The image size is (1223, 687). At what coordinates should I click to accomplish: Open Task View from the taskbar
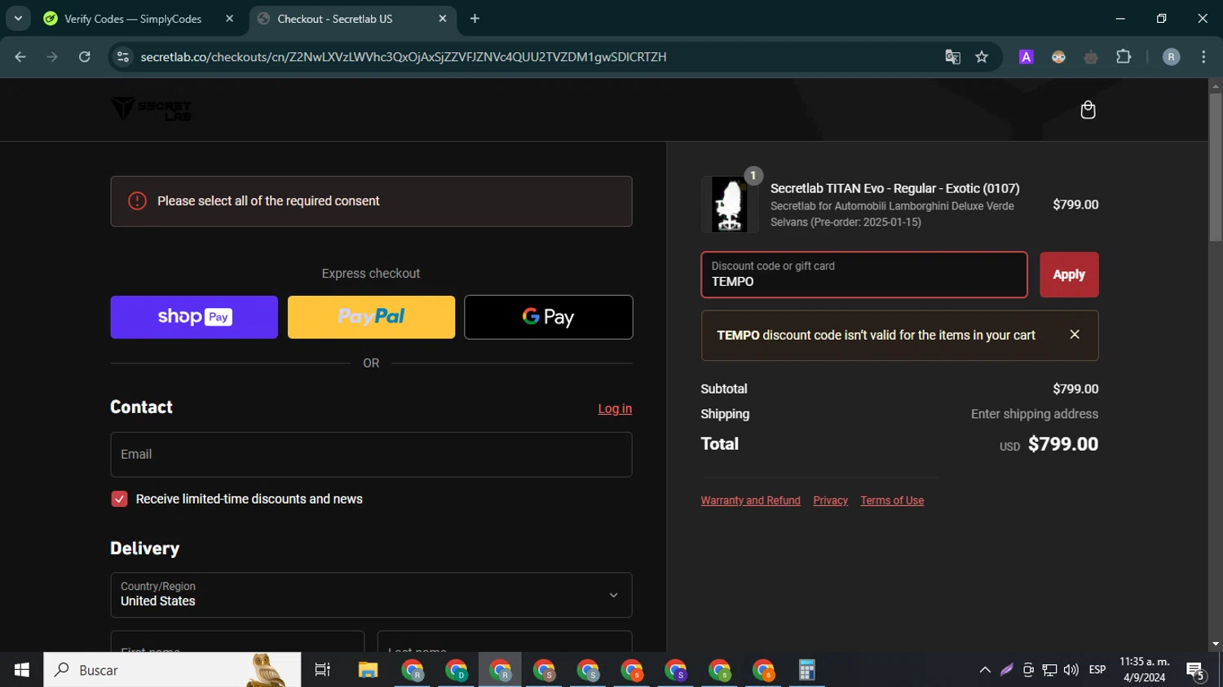coord(323,670)
